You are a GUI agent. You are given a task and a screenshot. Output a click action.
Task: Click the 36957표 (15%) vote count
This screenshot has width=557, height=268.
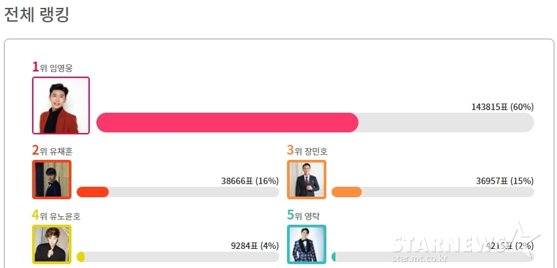(x=505, y=181)
